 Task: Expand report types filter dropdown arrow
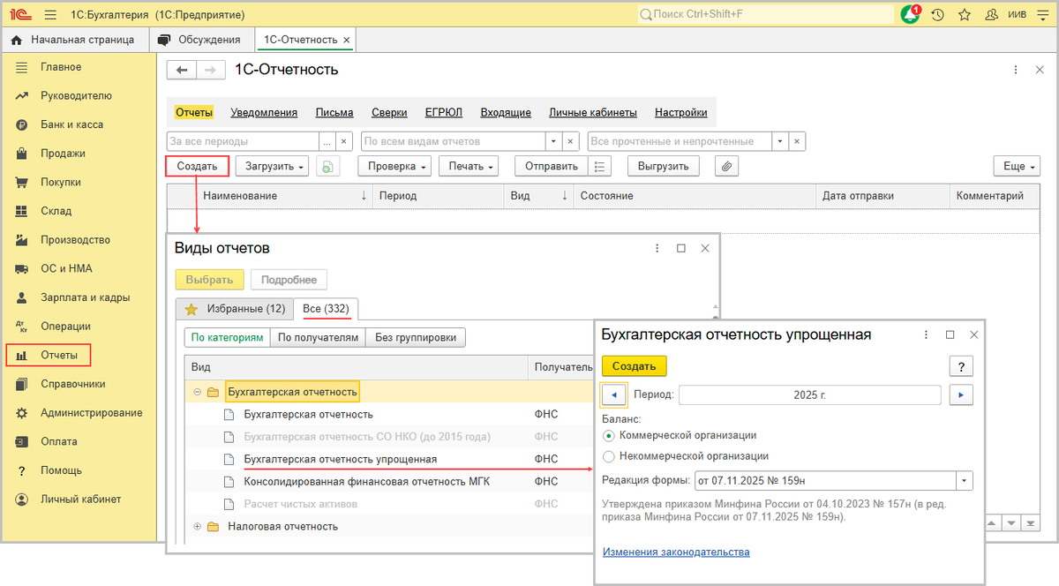[x=553, y=141]
